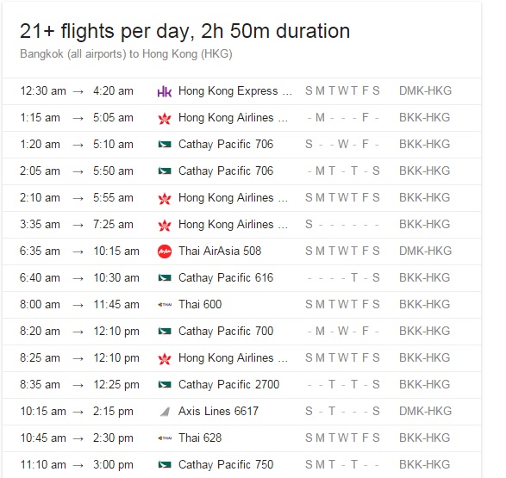Click Hong Kong Airlines logo for 3:35 am flight
Viewport: 506px width, 478px height.
(x=165, y=225)
